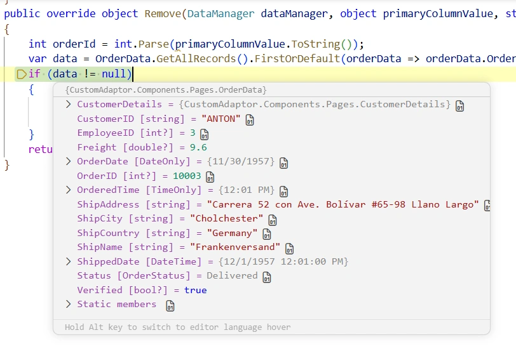
Task: Click the FirstOrDefault method call
Action: (x=297, y=59)
